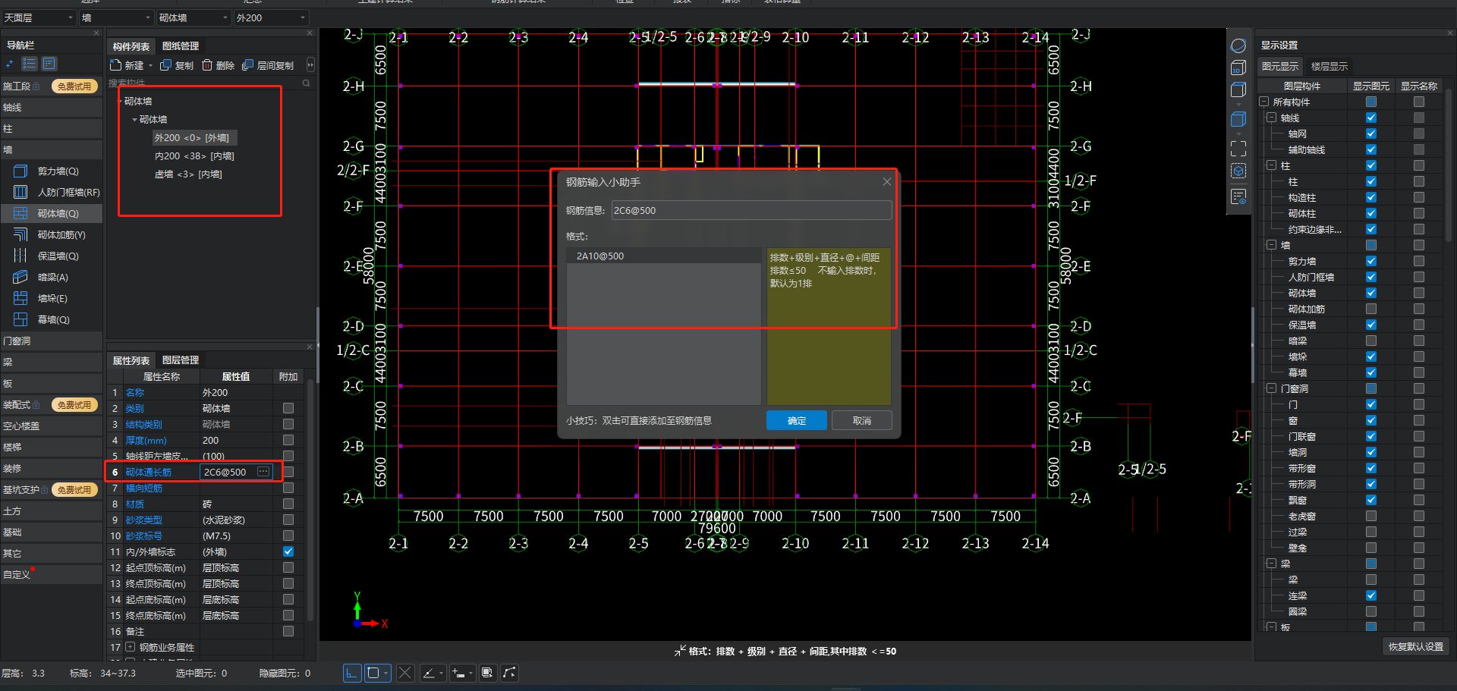
Task: Click the polyline curve icon in bottom toolbar
Action: pyautogui.click(x=509, y=673)
